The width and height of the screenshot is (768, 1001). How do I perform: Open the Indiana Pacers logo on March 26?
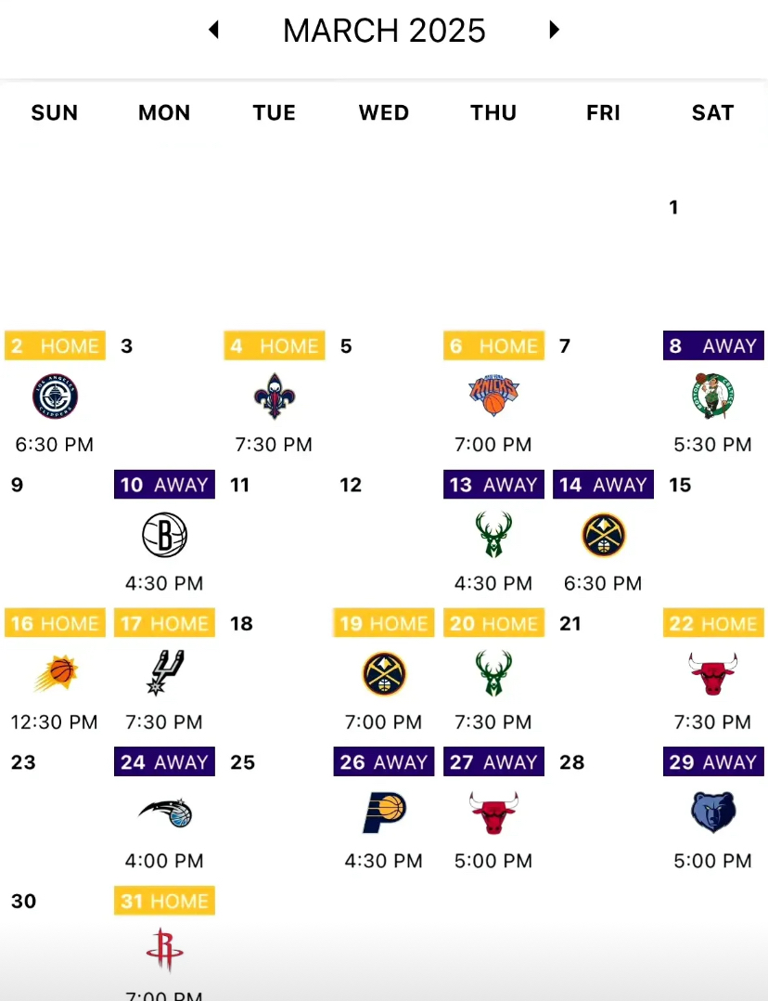384,813
